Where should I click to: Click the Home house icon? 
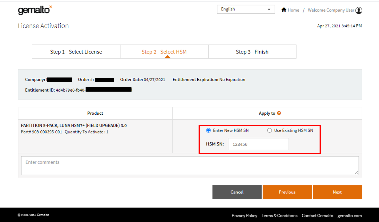click(284, 10)
